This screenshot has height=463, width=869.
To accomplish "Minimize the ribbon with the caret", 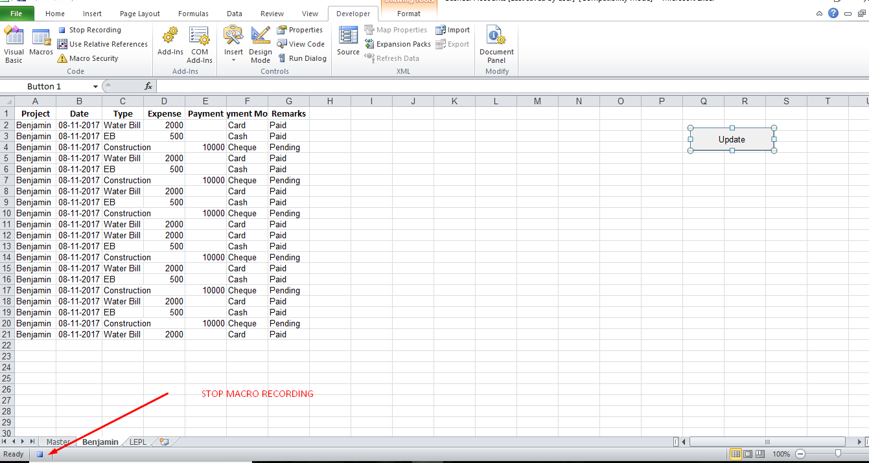I will (820, 14).
